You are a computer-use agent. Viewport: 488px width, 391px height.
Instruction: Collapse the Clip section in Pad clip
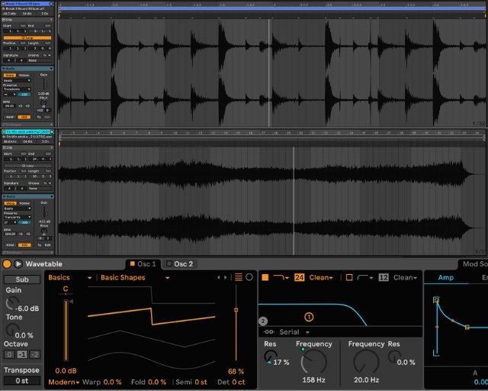click(x=51, y=147)
